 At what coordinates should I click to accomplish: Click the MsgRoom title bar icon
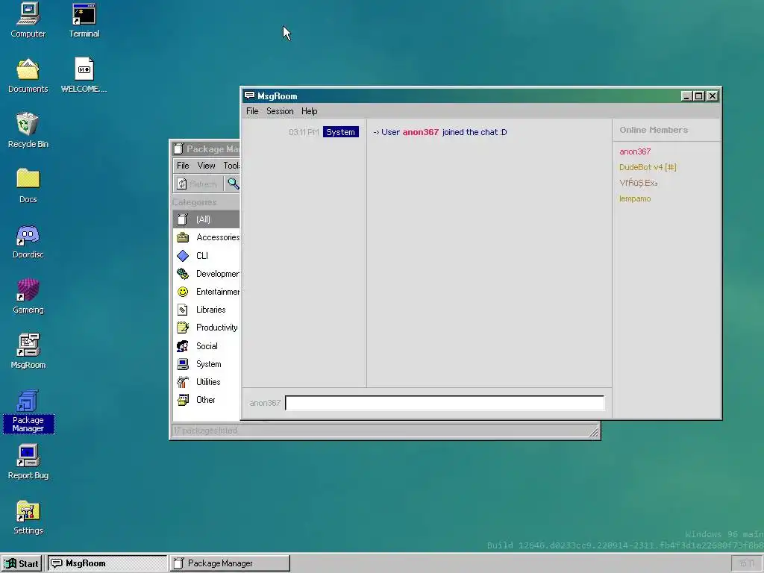pyautogui.click(x=249, y=95)
